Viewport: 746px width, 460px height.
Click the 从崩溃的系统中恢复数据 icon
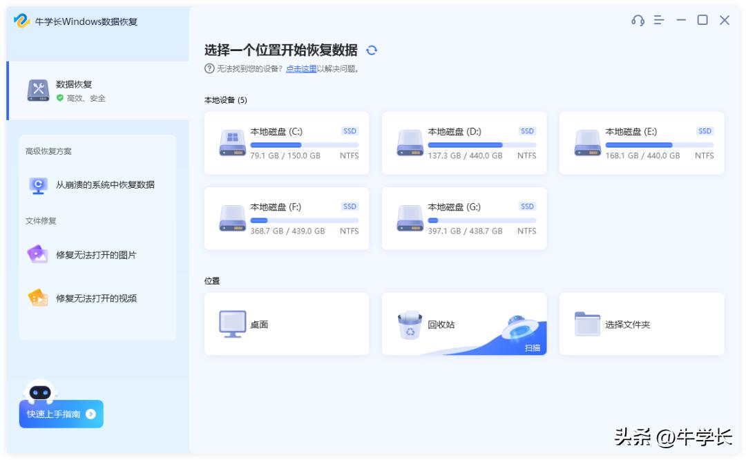37,185
